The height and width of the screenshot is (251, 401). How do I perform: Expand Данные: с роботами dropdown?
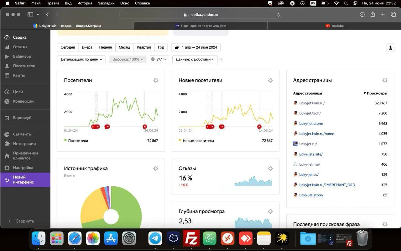195,59
